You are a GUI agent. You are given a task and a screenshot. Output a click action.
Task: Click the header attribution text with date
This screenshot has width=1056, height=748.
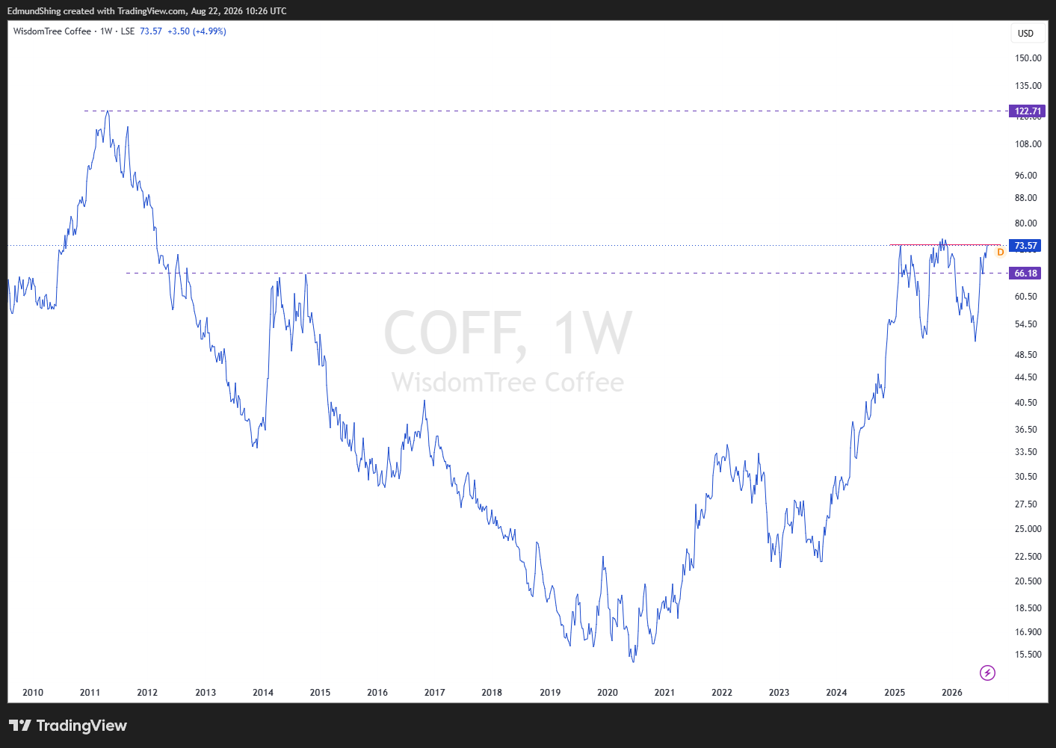pyautogui.click(x=147, y=11)
